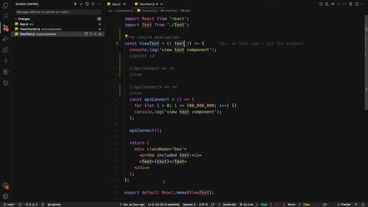Click the main branch in status bar

pos(9,205)
